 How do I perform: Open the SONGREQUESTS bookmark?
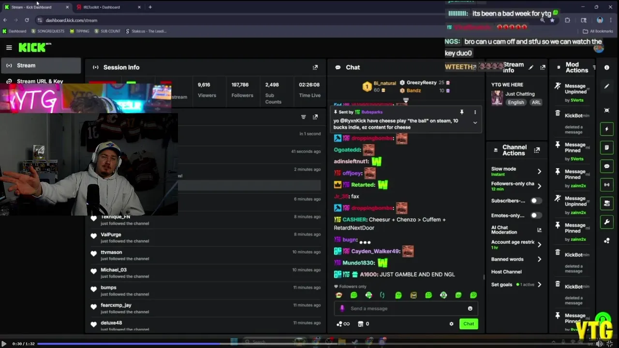(48, 31)
